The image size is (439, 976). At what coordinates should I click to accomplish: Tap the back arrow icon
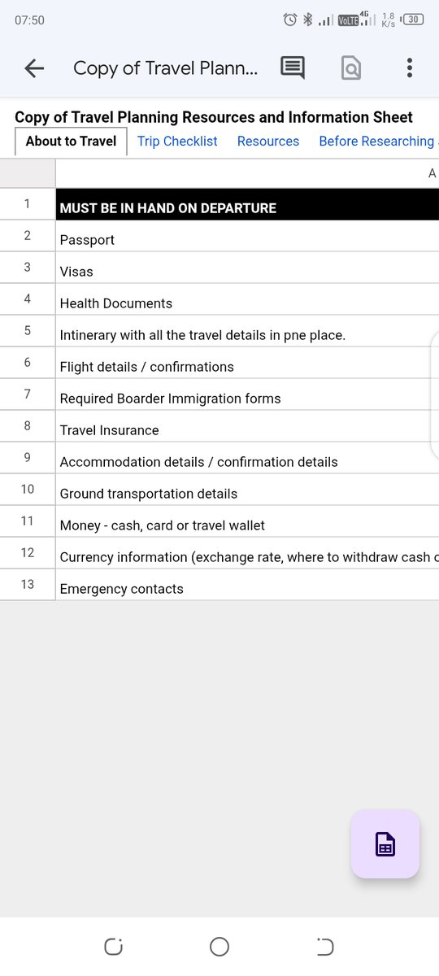coord(34,69)
